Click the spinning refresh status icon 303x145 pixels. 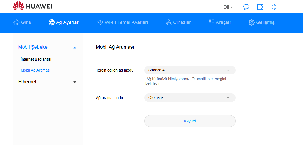click(274, 7)
